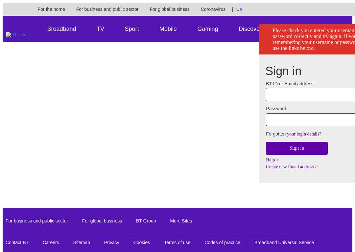This screenshot has height=252, width=355.
Task: Go to For business and public sector in top bar
Action: [107, 9]
